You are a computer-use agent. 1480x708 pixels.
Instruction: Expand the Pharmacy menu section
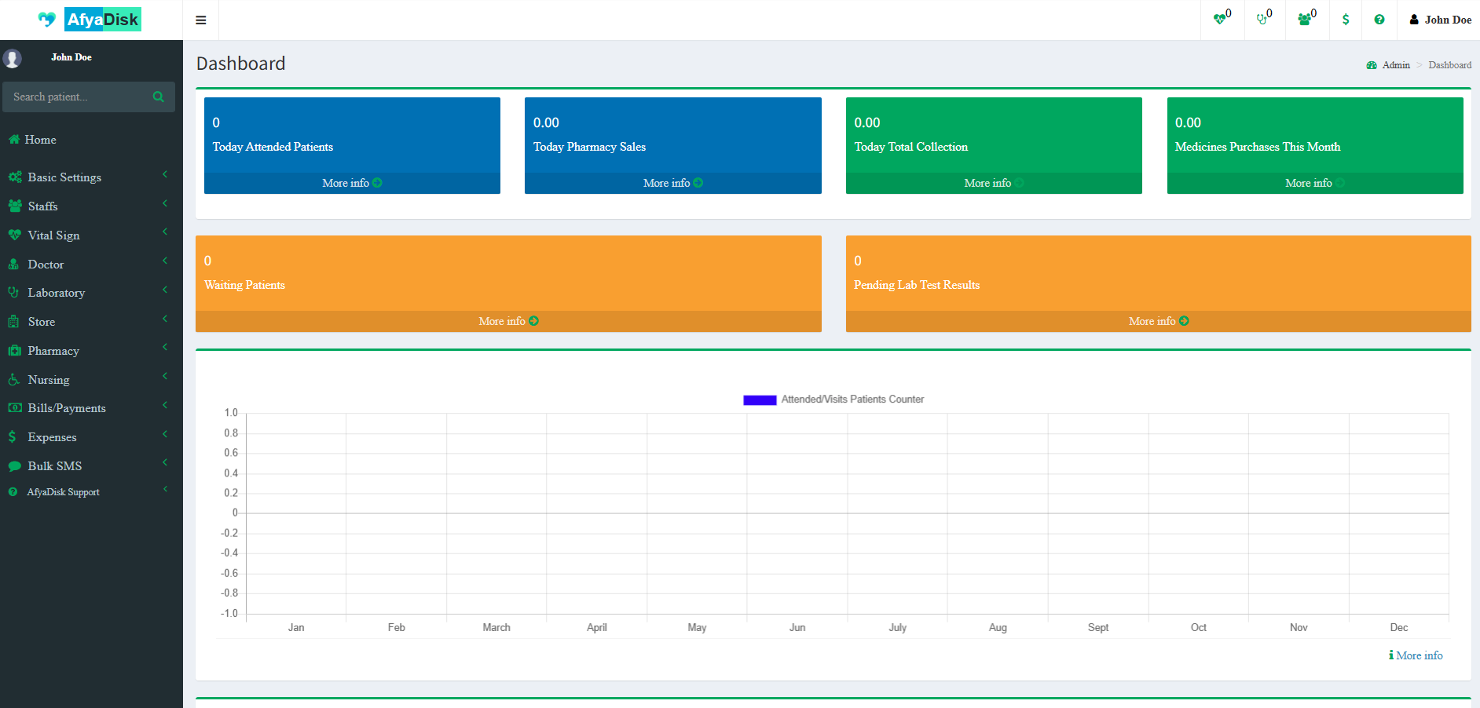(x=53, y=351)
